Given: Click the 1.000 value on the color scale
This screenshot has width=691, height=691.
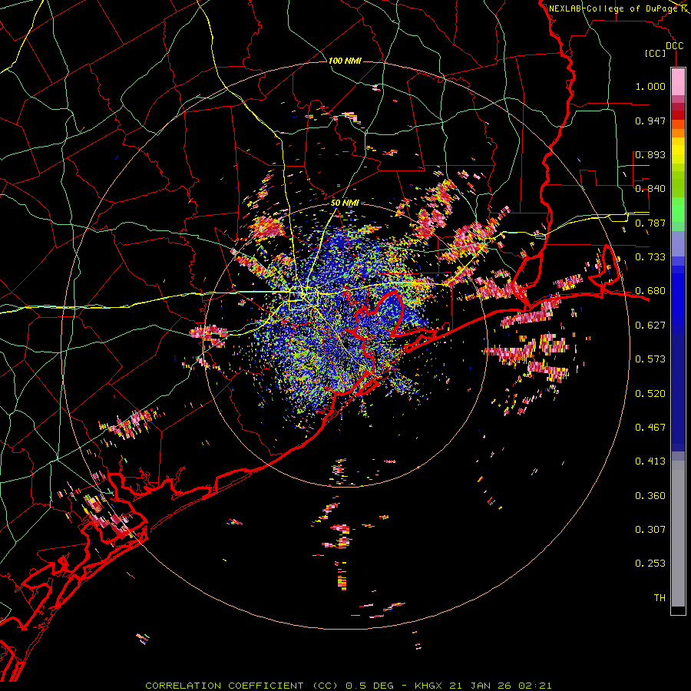Looking at the screenshot, I should (650, 86).
